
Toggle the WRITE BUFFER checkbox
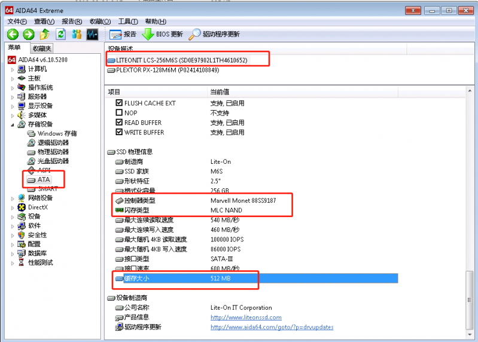(119, 132)
